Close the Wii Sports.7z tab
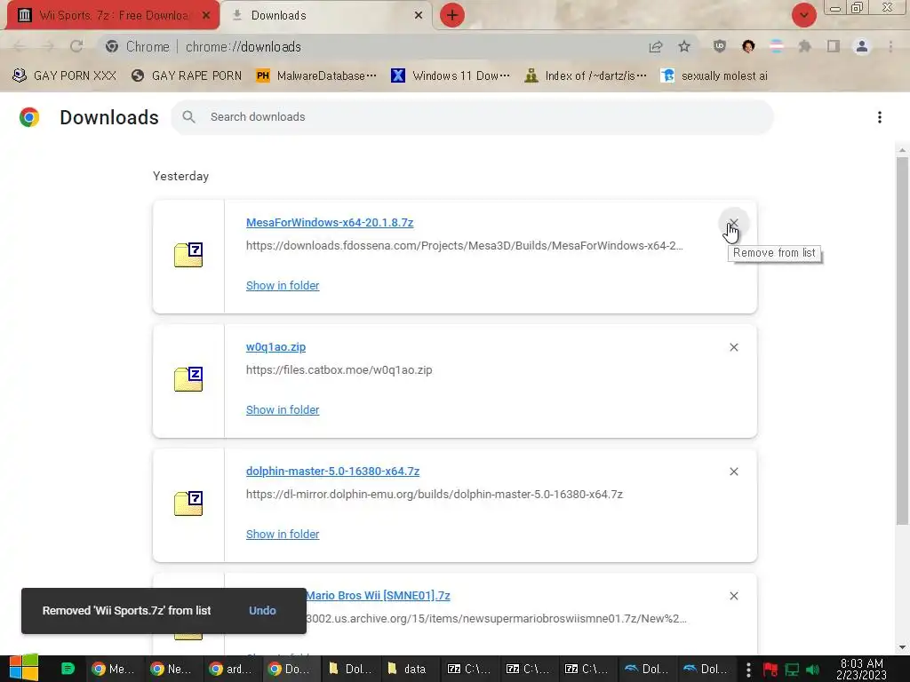The width and height of the screenshot is (910, 682). 206,16
